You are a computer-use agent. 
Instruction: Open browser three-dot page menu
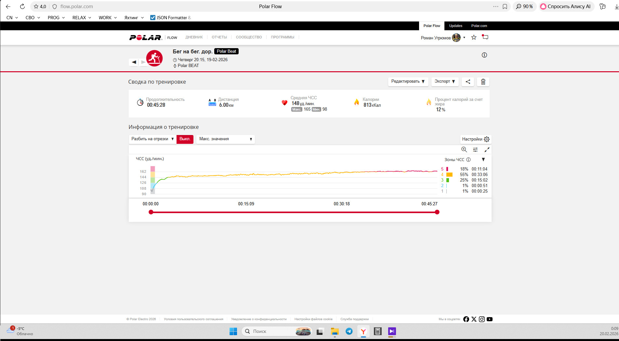pos(495,7)
